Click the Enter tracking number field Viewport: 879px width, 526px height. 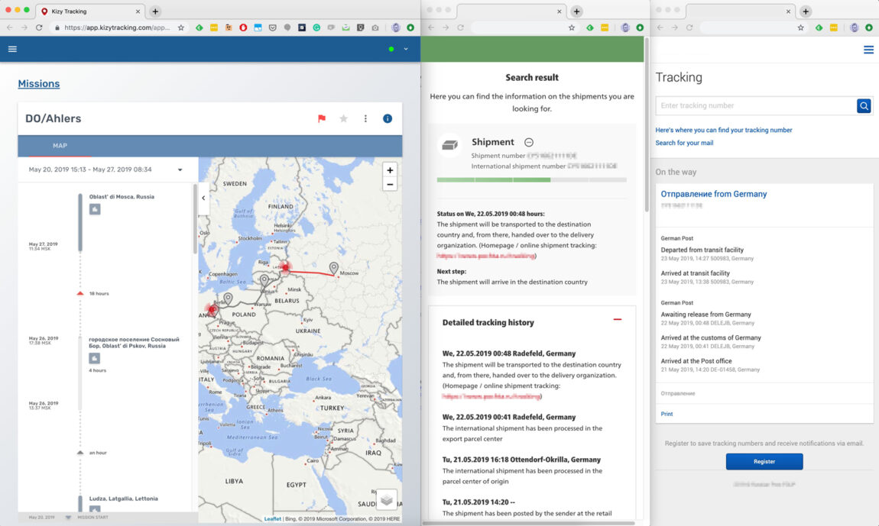pos(756,106)
